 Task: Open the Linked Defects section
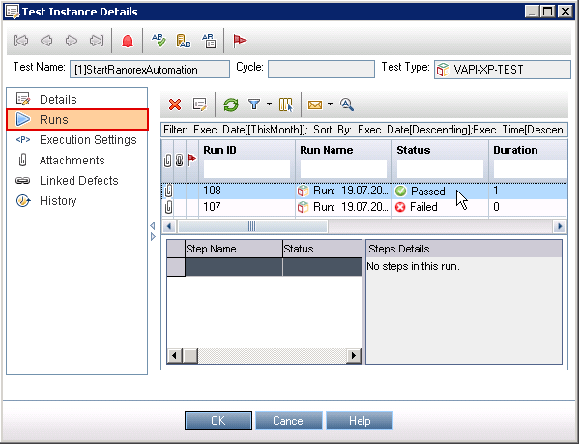[x=76, y=181]
